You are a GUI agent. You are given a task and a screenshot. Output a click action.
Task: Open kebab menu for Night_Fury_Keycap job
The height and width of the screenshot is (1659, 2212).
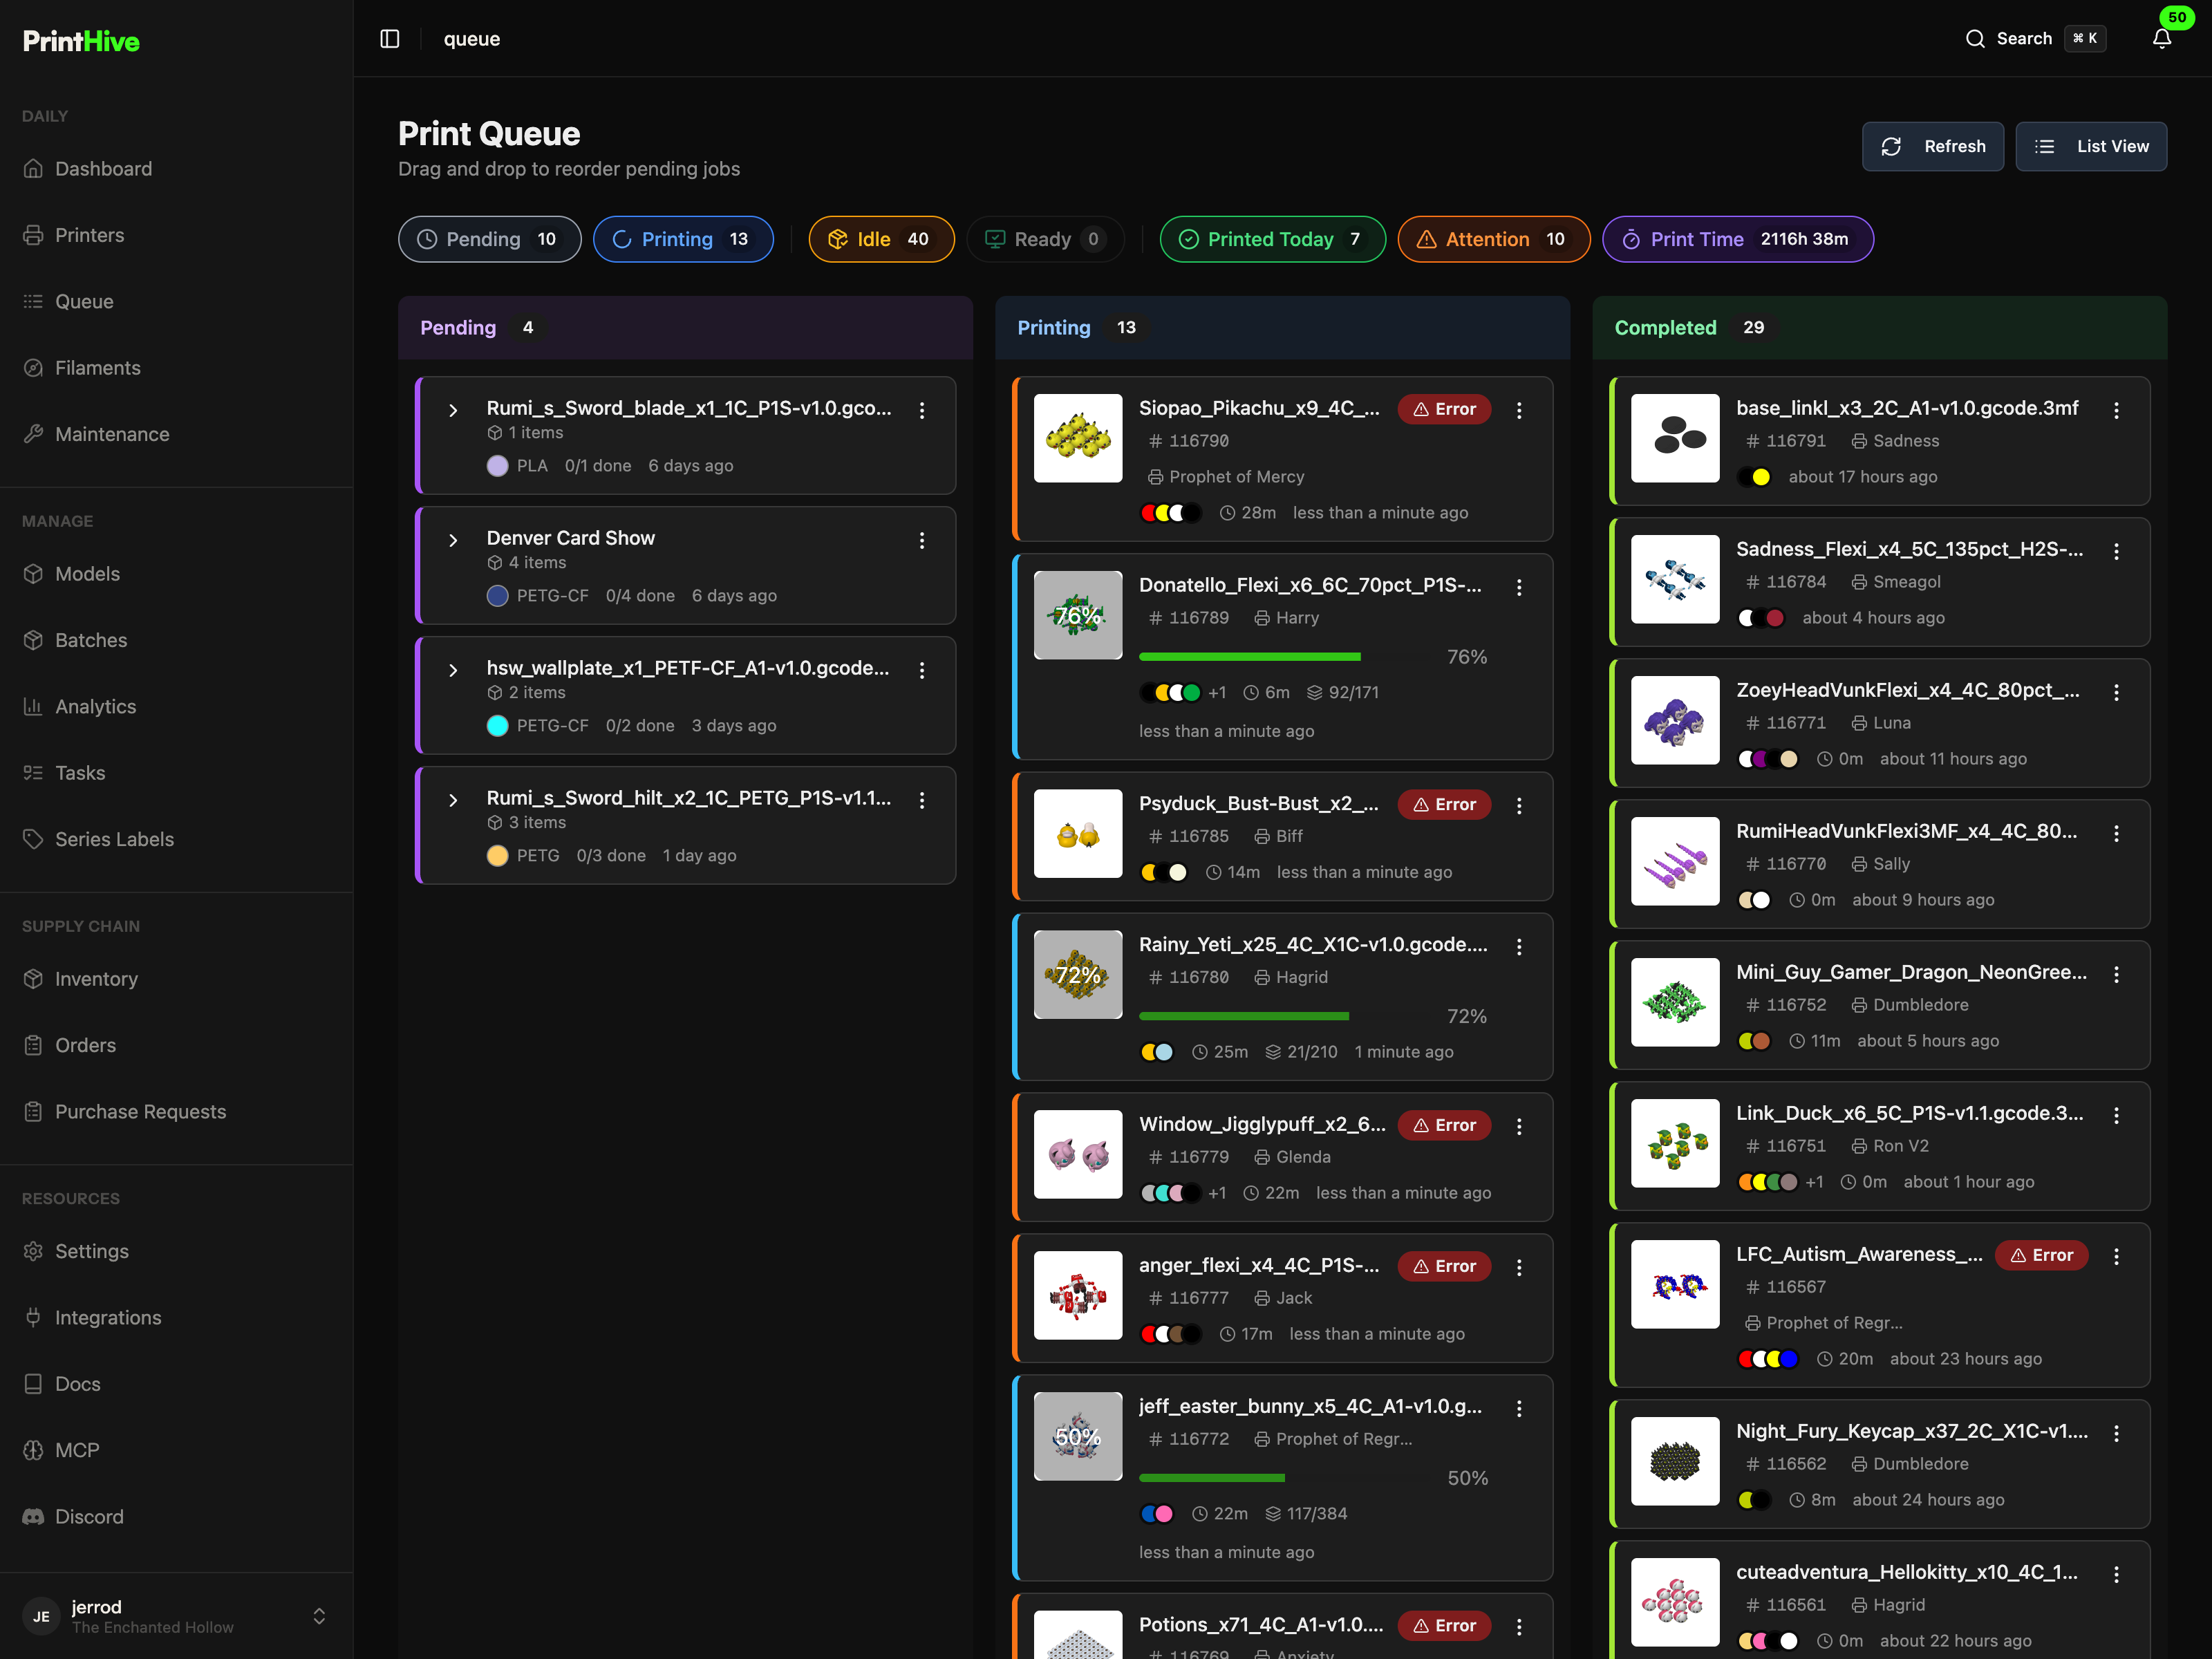2116,1433
